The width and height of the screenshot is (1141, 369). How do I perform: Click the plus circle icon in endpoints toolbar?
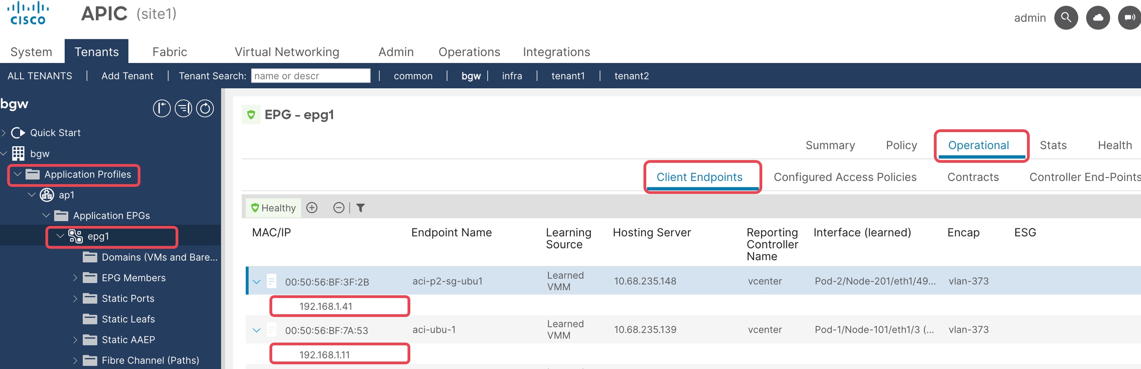[x=312, y=207]
